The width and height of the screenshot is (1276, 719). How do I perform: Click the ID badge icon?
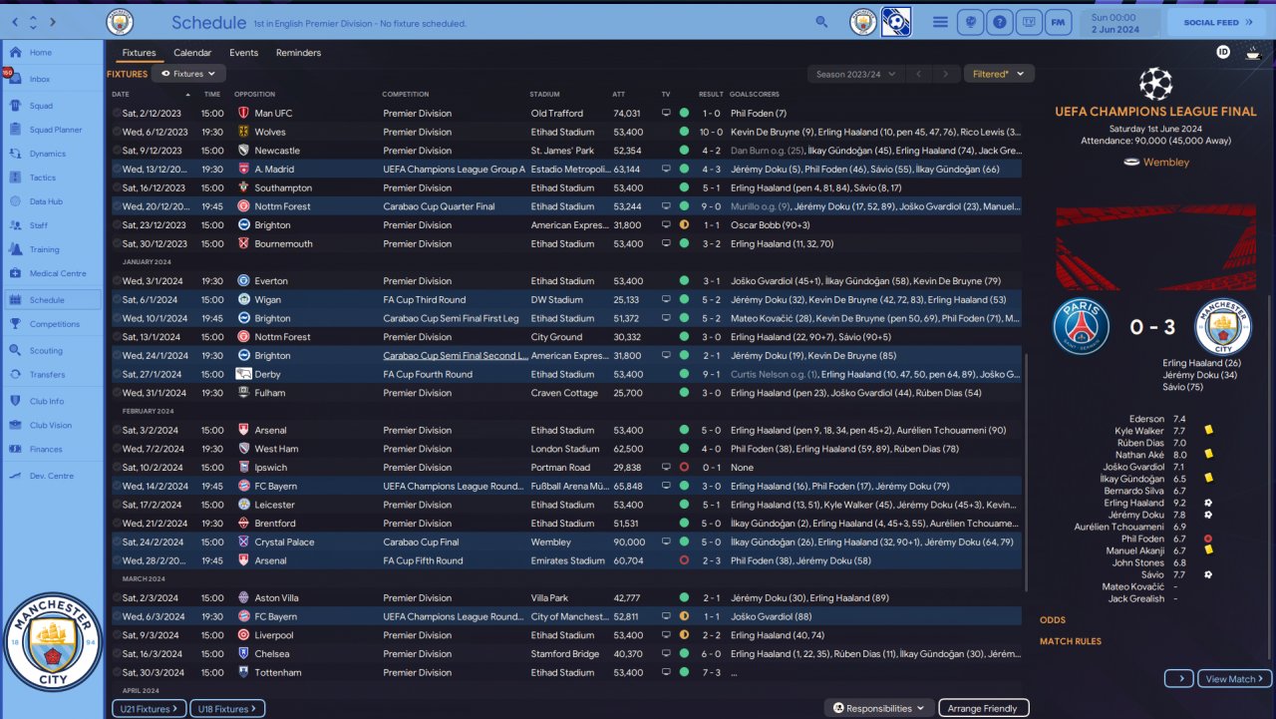1223,52
